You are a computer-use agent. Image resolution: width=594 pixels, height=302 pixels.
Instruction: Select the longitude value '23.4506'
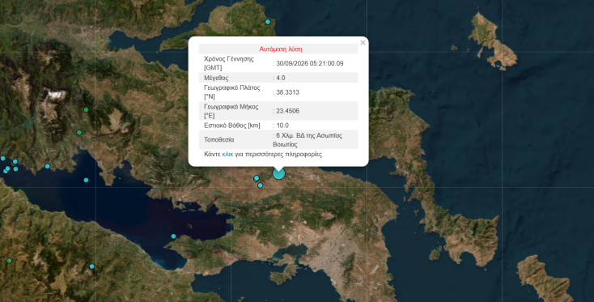[x=287, y=111]
